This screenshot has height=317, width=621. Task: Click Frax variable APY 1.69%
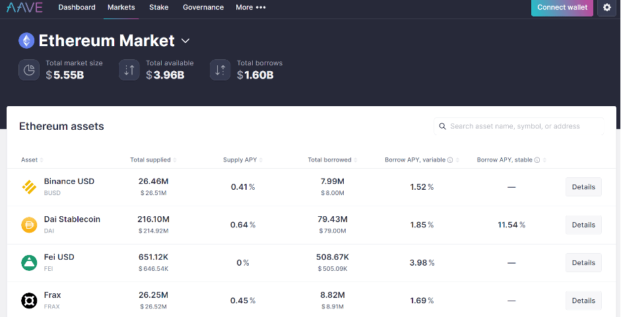point(422,301)
